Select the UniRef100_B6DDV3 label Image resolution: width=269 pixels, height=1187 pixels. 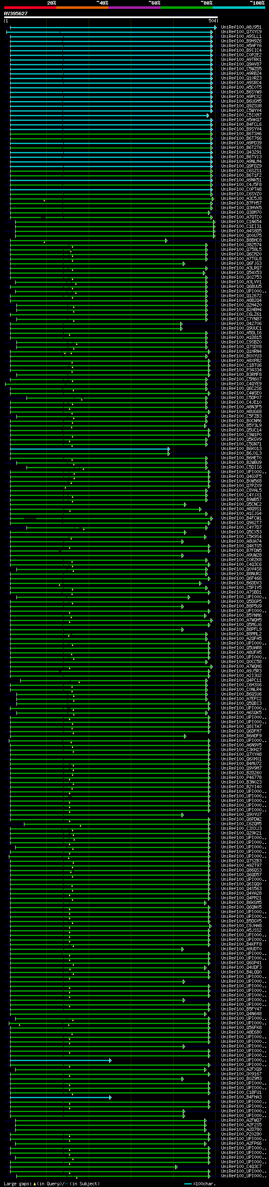(241, 583)
